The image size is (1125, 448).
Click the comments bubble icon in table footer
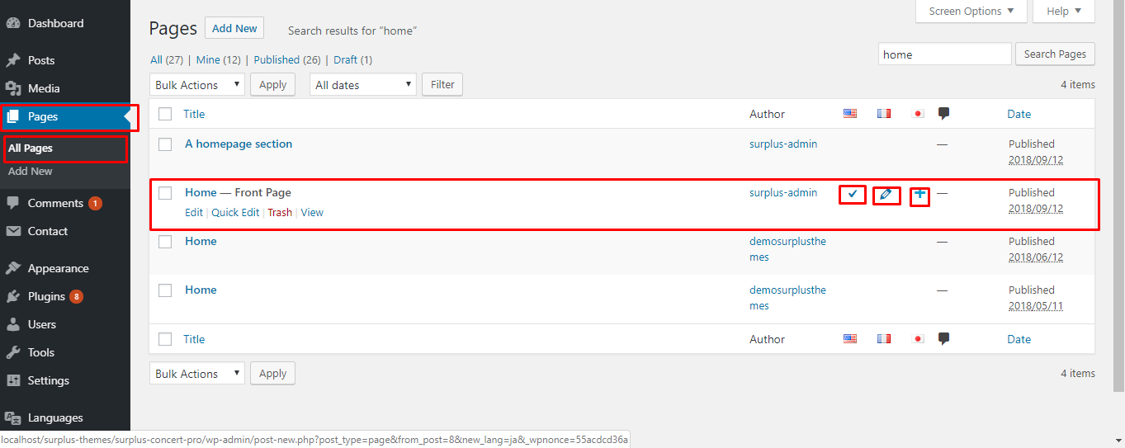pos(944,339)
